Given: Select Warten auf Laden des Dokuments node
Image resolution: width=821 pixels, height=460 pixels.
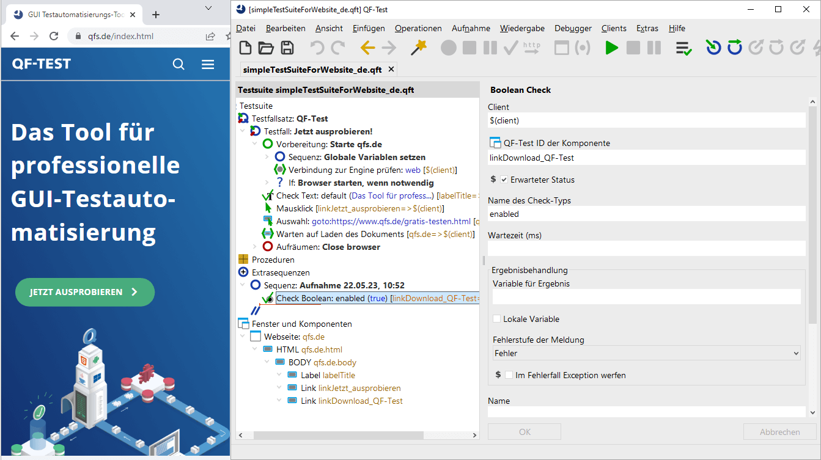Looking at the screenshot, I should [368, 234].
